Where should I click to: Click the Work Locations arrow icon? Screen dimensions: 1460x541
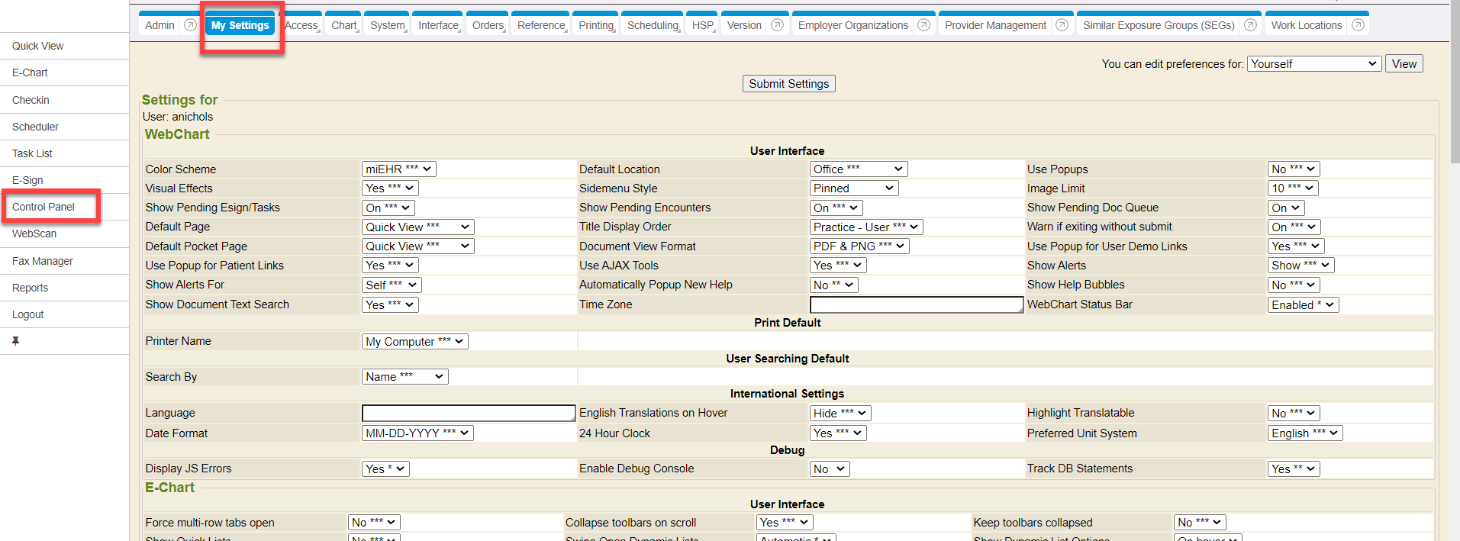pyautogui.click(x=1358, y=25)
